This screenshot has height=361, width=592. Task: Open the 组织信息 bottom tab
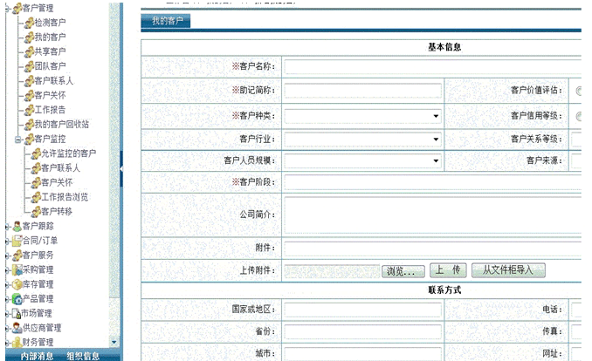pos(83,356)
